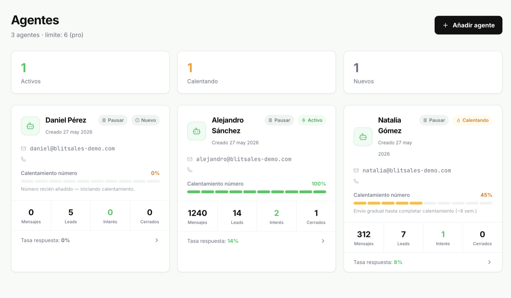Click the Natalia Gómez name heading
511x298 pixels.
coord(390,125)
